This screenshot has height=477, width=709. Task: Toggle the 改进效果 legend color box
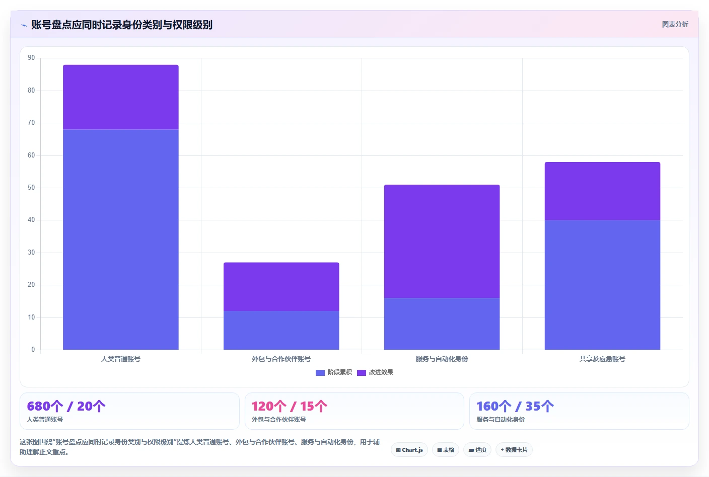(361, 373)
